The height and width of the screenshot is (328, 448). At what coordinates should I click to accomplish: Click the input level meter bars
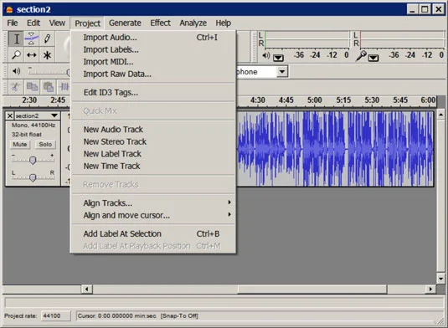[402, 39]
